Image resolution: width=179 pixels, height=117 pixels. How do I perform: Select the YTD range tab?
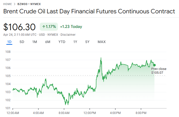(x=62, y=42)
